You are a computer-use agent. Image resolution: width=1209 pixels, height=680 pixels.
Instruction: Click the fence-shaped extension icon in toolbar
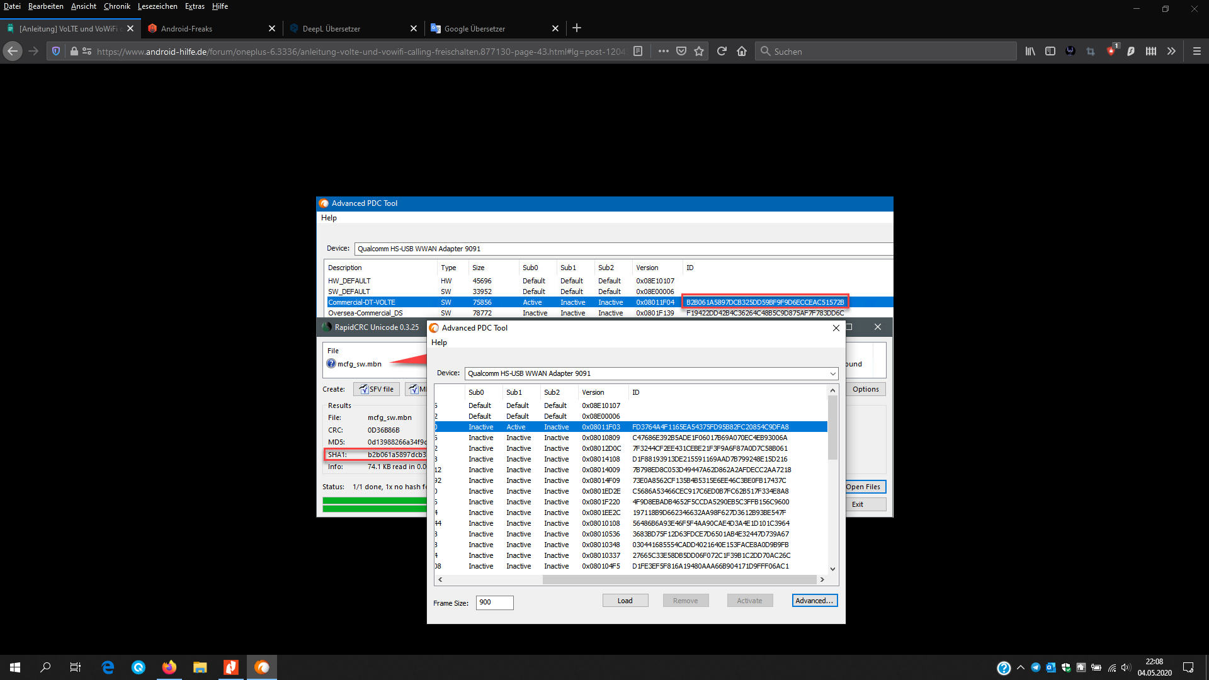click(1151, 51)
